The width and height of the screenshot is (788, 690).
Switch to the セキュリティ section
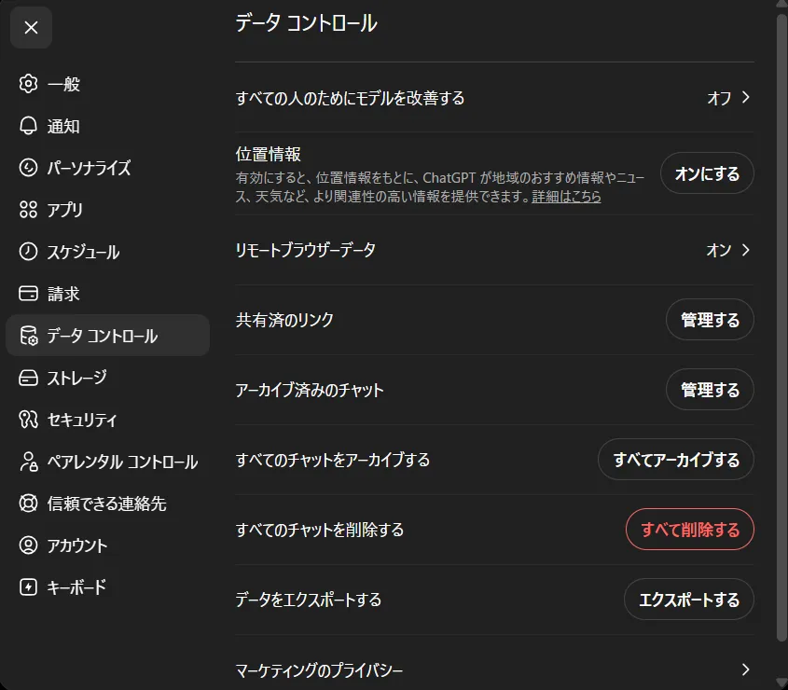107,419
